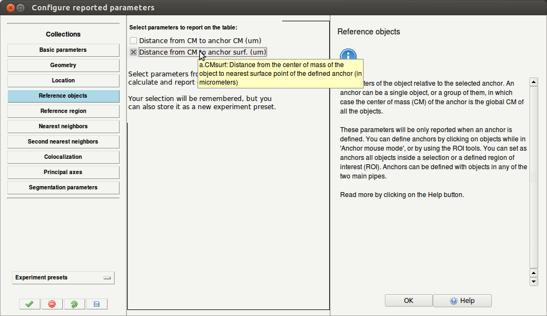Select the Basic parameters collection
Viewport: 547px width, 316px height.
(63, 50)
